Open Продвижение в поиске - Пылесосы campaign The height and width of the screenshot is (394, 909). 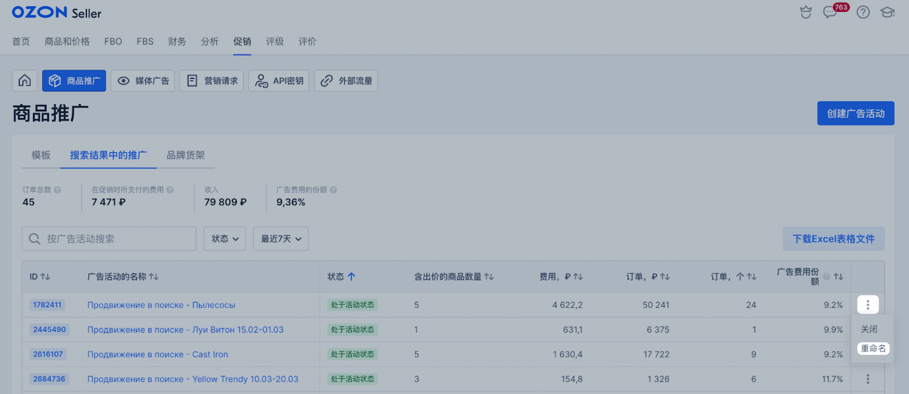[x=161, y=305]
